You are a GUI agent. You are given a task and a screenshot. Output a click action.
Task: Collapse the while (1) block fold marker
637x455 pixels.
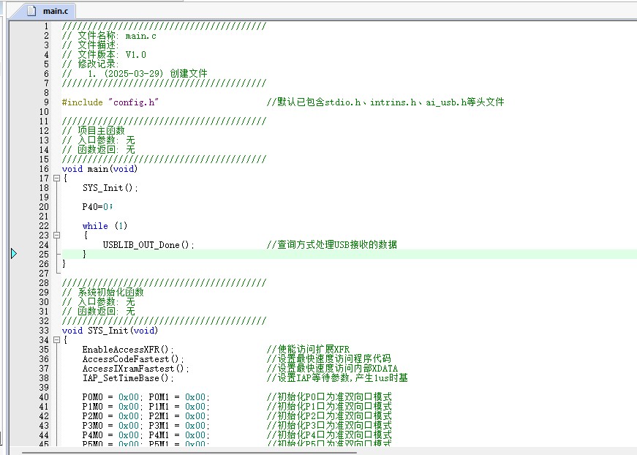(56, 236)
